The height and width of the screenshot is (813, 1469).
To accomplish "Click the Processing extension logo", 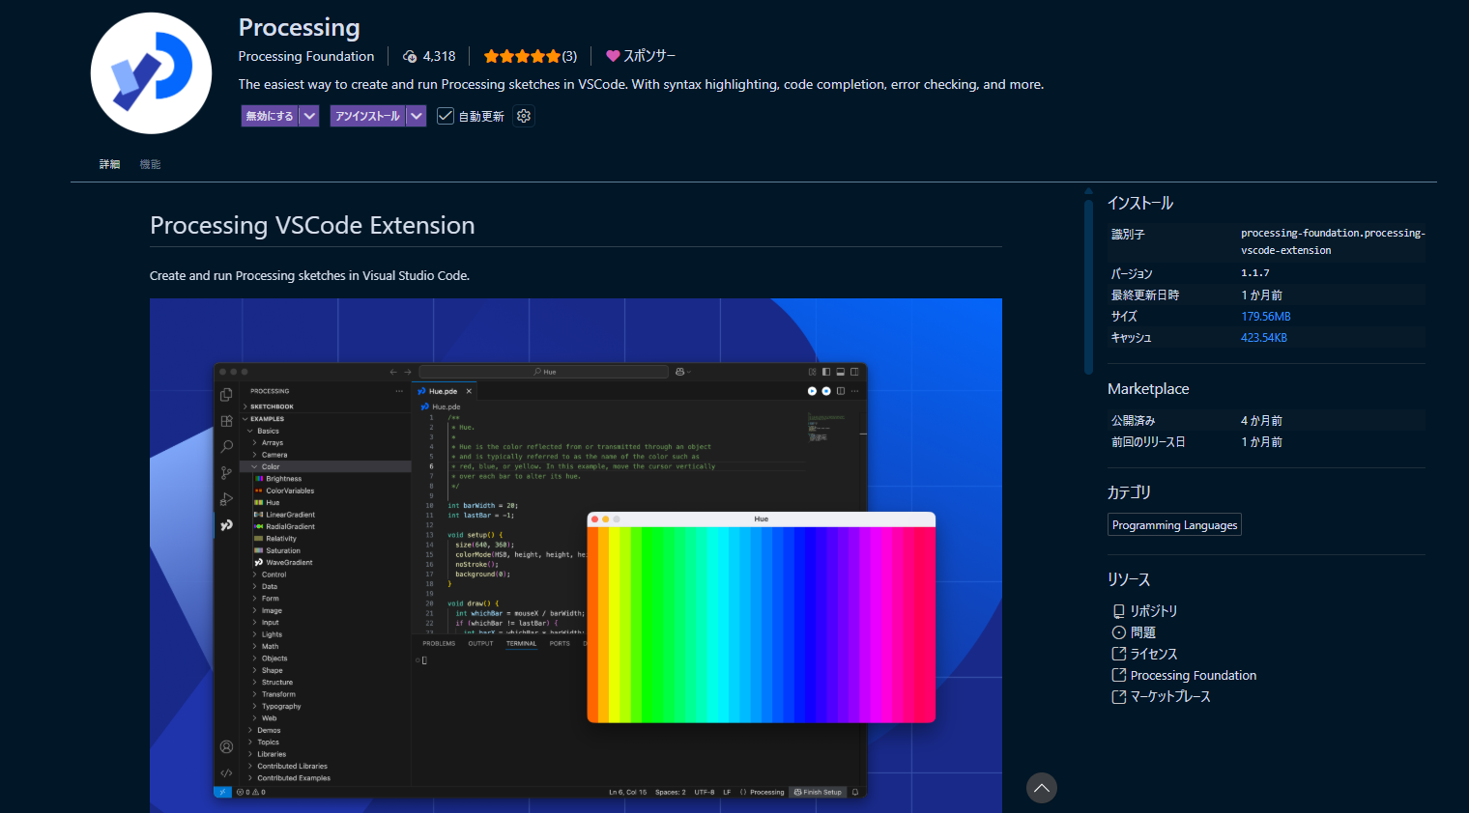I will (151, 73).
